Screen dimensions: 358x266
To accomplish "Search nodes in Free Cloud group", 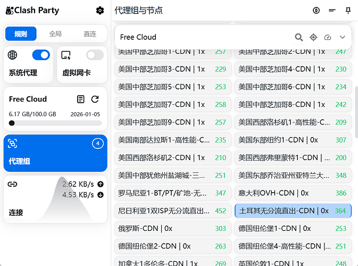I will coord(298,37).
